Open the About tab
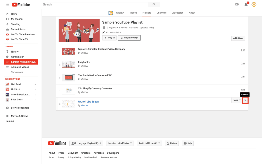Image resolution: width=262 pixels, height=164 pixels. click(192, 13)
